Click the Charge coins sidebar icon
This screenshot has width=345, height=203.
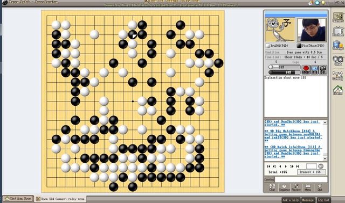click(338, 45)
